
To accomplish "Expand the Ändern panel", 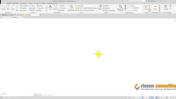I will tap(34, 13).
